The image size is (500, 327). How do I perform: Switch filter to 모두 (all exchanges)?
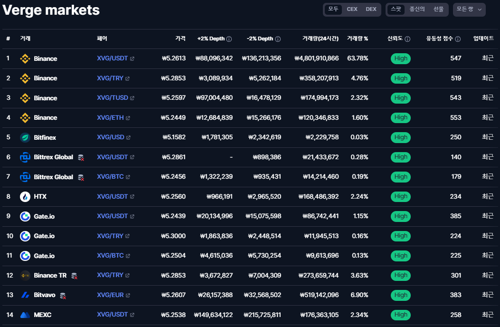(333, 9)
